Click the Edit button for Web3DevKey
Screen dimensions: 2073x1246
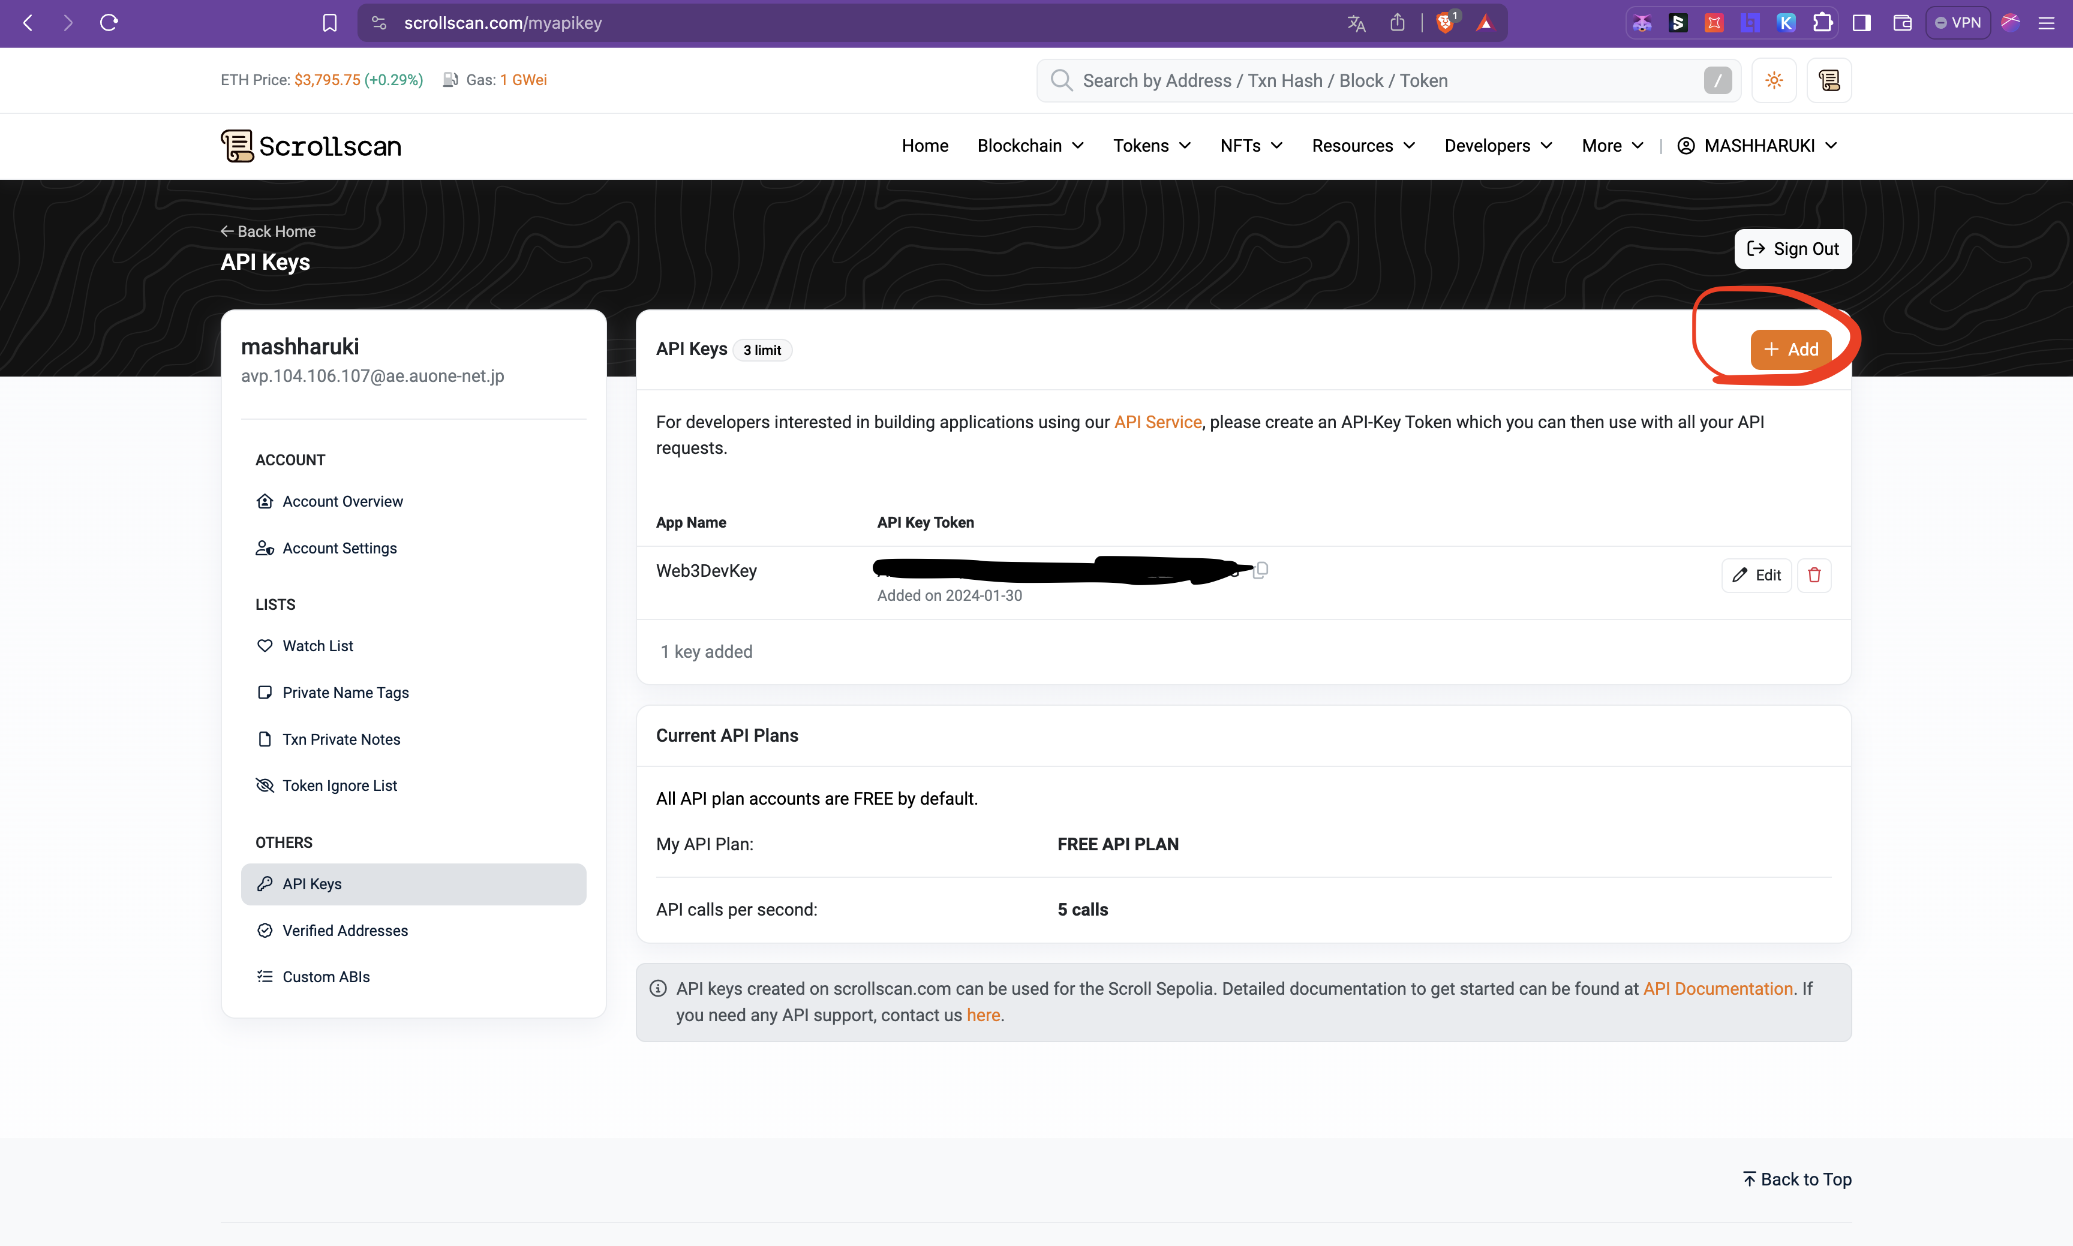pos(1756,575)
